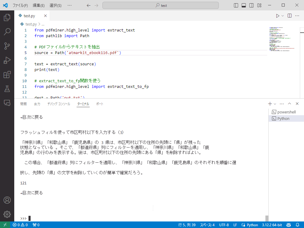The height and width of the screenshot is (228, 304).
Task: Open the Source Control view
Action: pos(7,46)
